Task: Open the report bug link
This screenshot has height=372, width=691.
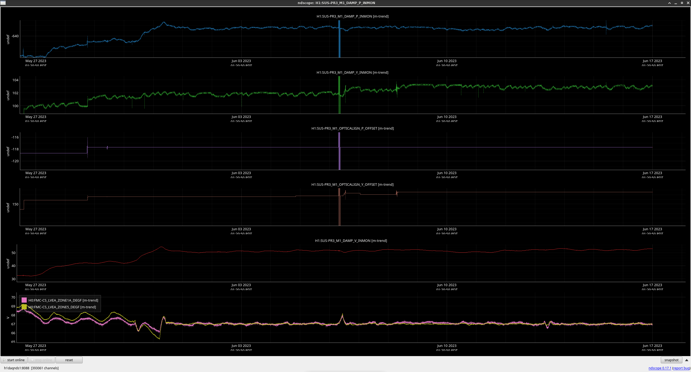Action: (681, 368)
